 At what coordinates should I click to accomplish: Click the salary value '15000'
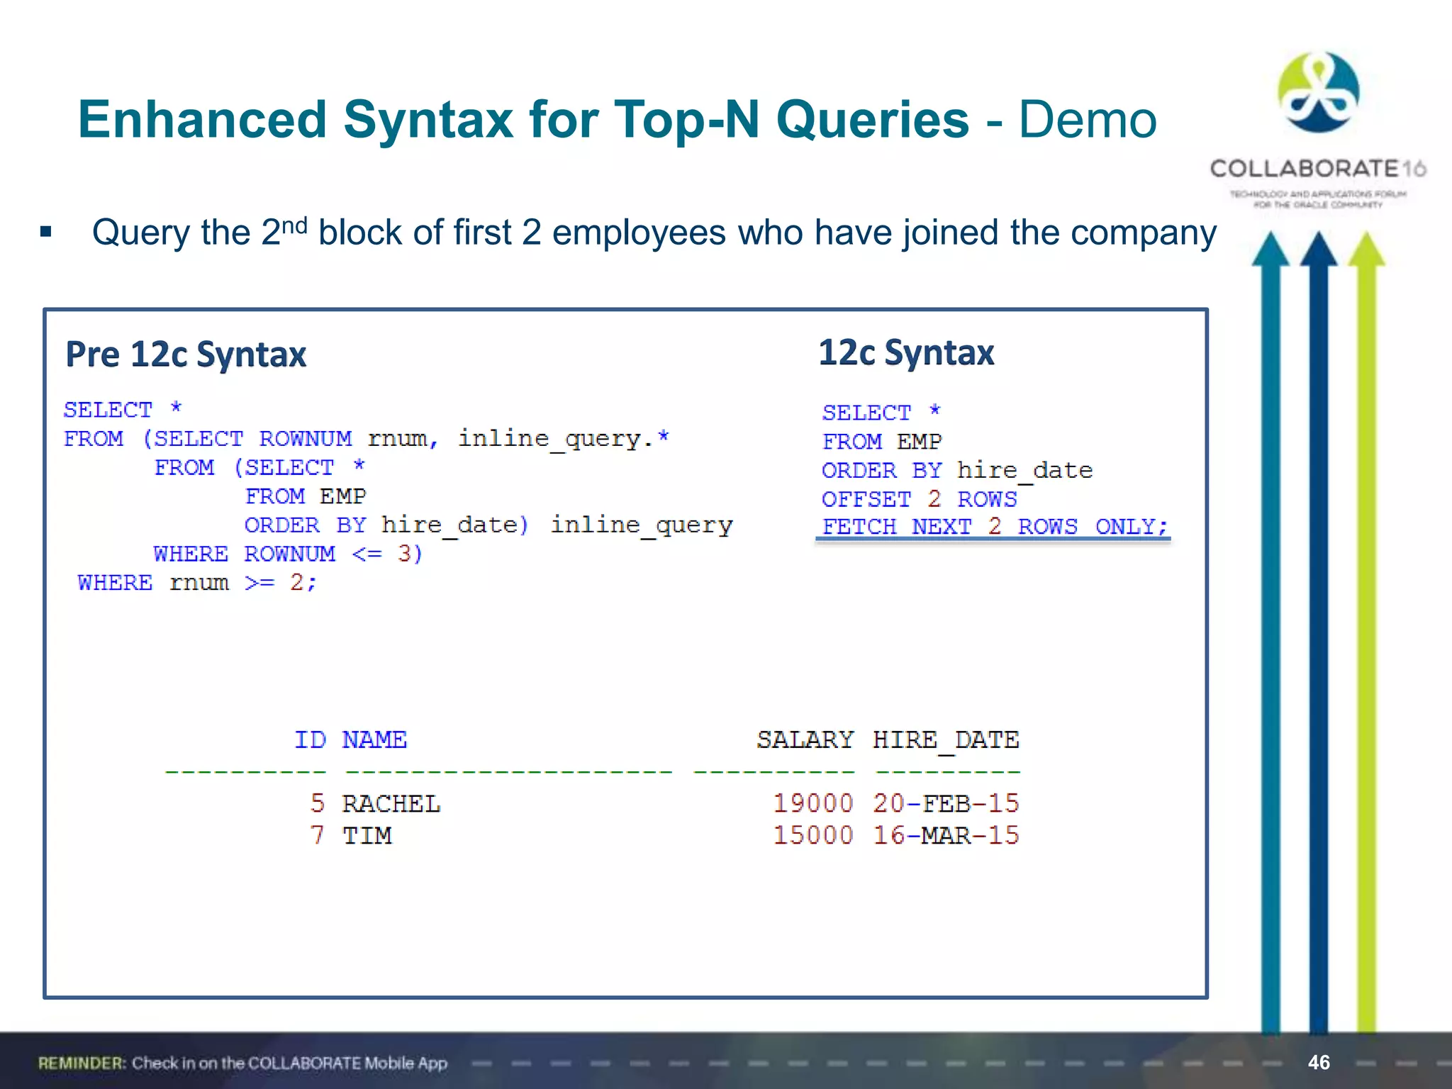point(813,835)
